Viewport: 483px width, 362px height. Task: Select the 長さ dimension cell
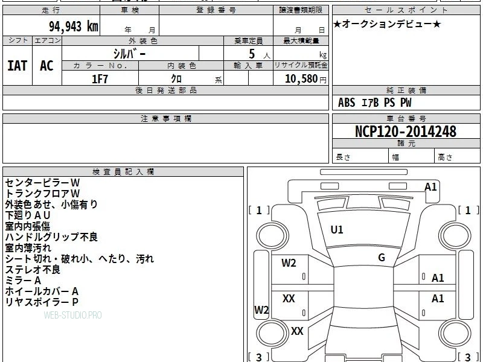360,156
